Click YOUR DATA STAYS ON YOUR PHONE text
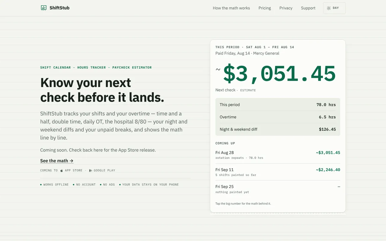386x241 pixels. [x=150, y=185]
